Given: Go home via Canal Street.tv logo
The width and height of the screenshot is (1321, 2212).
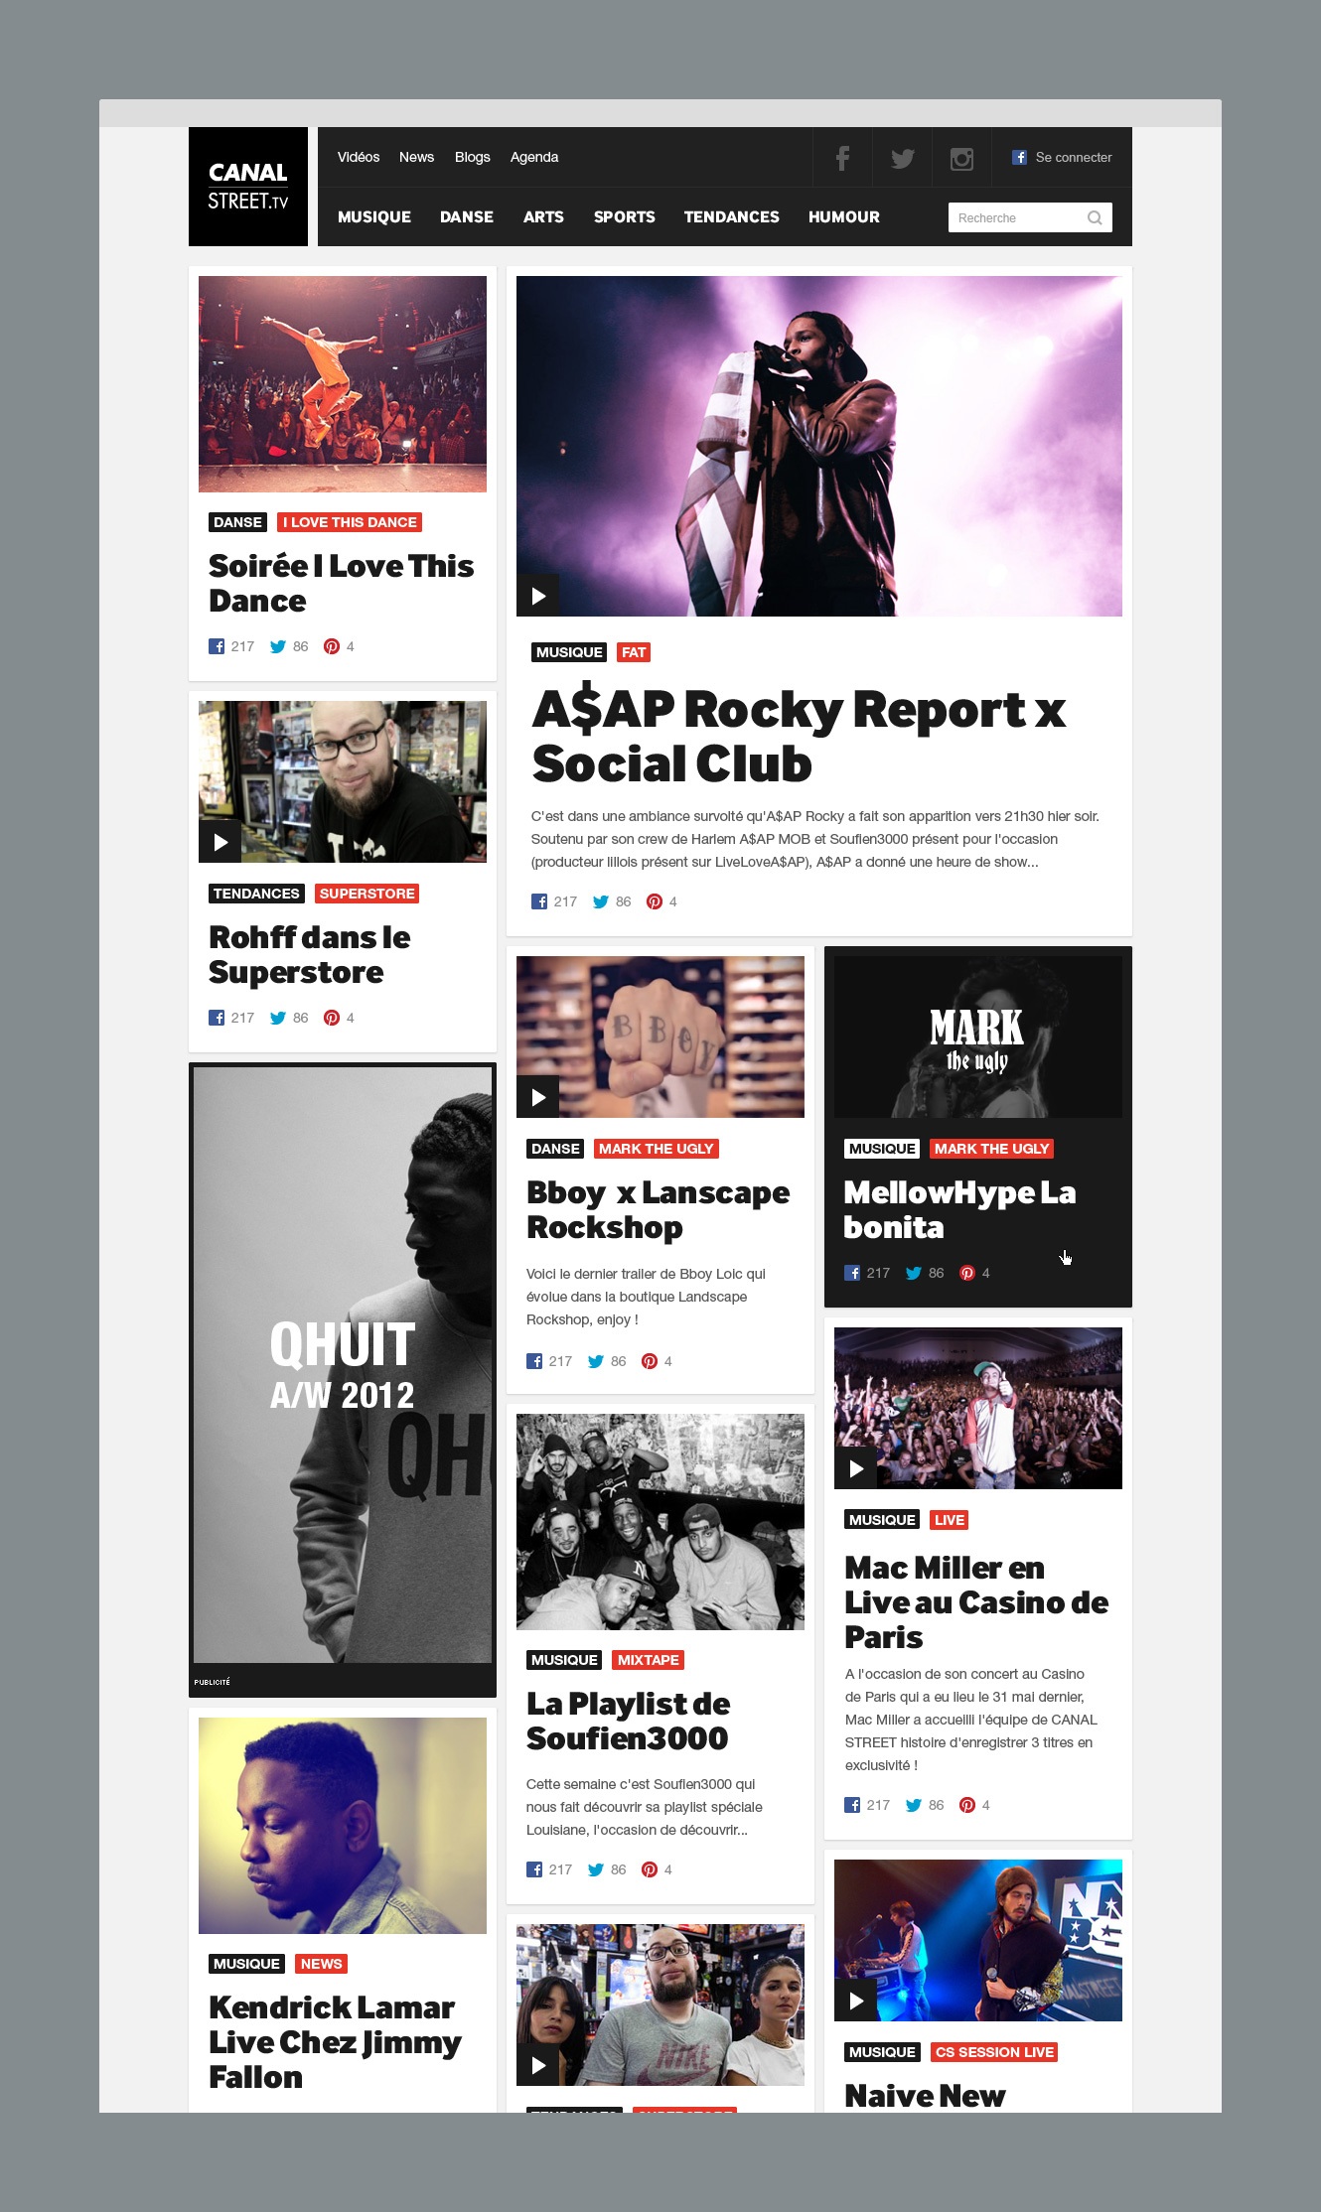Looking at the screenshot, I should click(x=248, y=187).
